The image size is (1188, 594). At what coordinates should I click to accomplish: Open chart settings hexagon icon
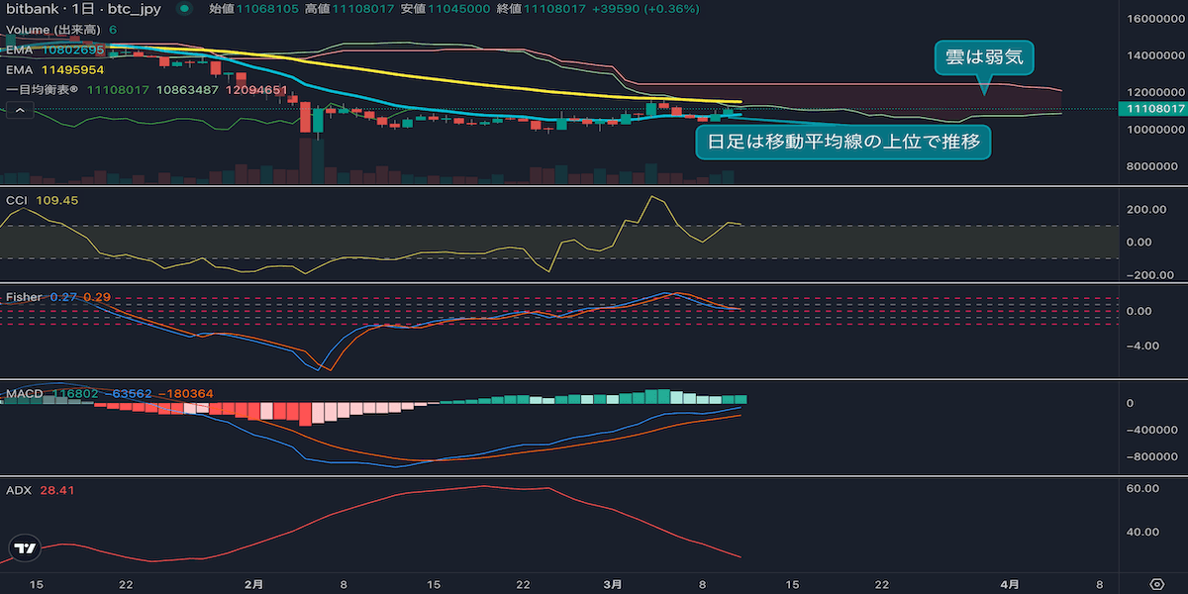tap(1155, 583)
